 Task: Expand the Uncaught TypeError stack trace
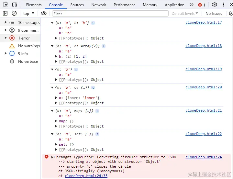tap(52, 157)
